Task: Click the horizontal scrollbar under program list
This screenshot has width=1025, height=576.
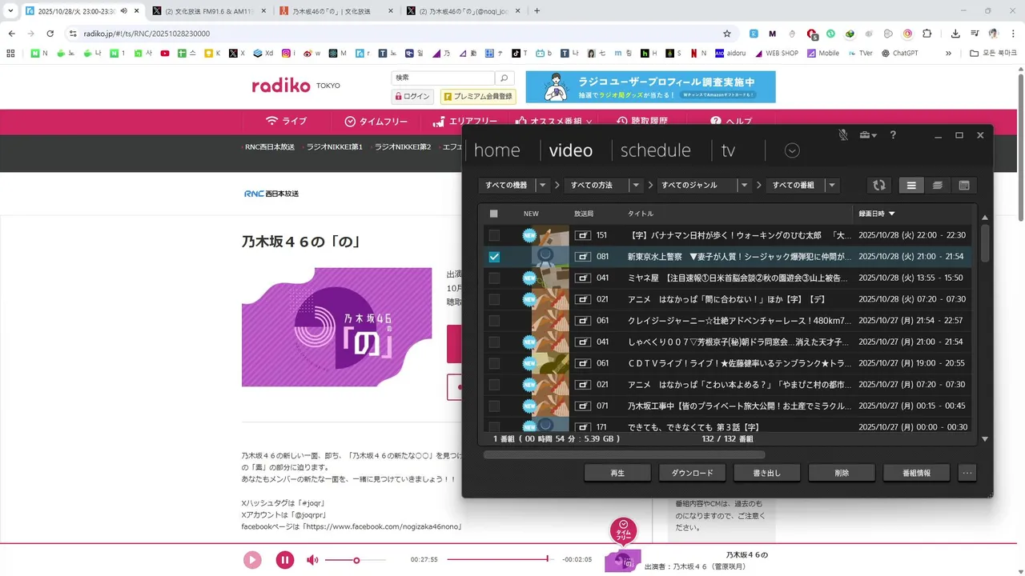Action: [x=624, y=455]
